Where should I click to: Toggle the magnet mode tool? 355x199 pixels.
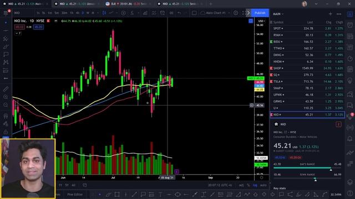[x=6, y=116]
